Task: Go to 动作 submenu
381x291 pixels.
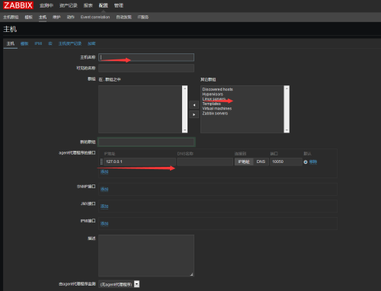Action: (x=70, y=17)
